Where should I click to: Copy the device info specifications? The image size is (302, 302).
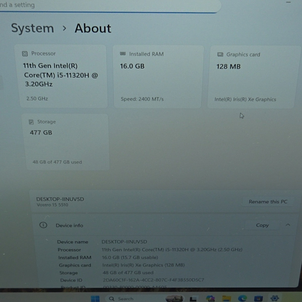click(262, 225)
